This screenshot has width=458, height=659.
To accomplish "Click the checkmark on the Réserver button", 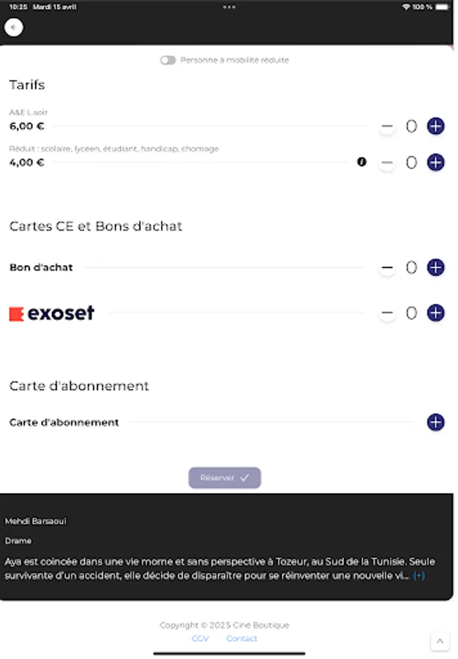I will click(246, 477).
